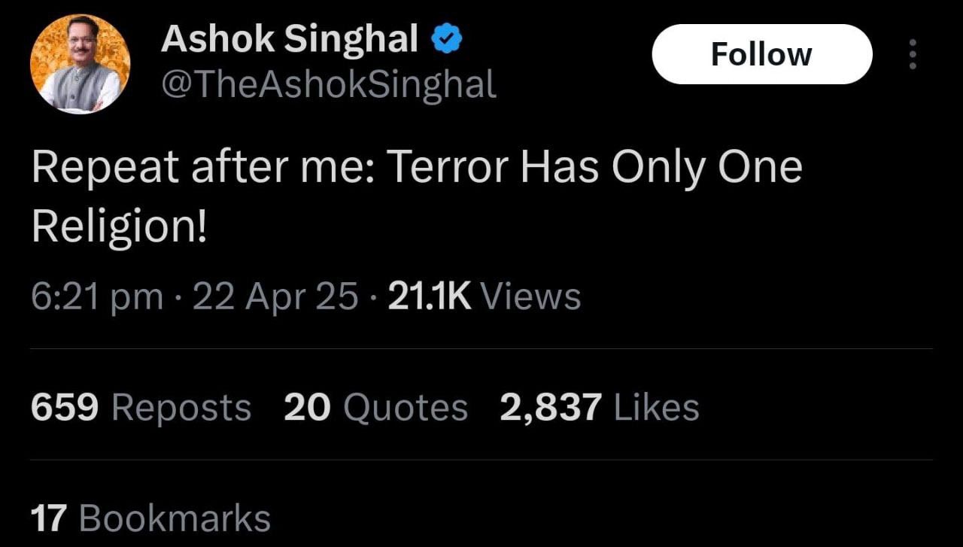This screenshot has height=547, width=963.
Task: Show who liked via the Likes label
Action: pos(657,408)
